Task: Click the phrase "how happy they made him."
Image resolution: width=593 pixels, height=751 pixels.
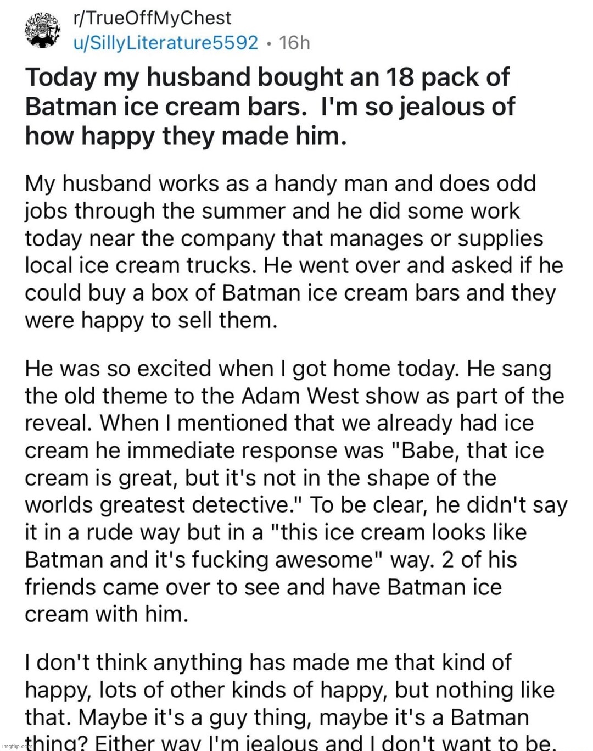Action: coord(186,136)
